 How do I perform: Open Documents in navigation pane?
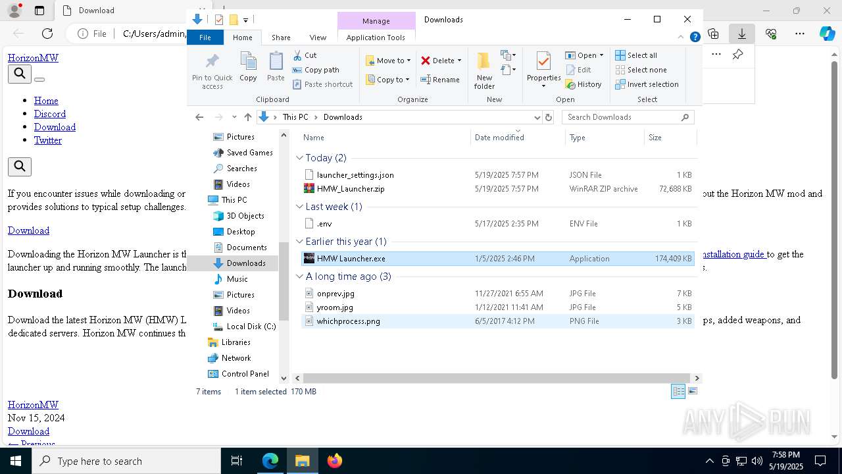click(247, 248)
